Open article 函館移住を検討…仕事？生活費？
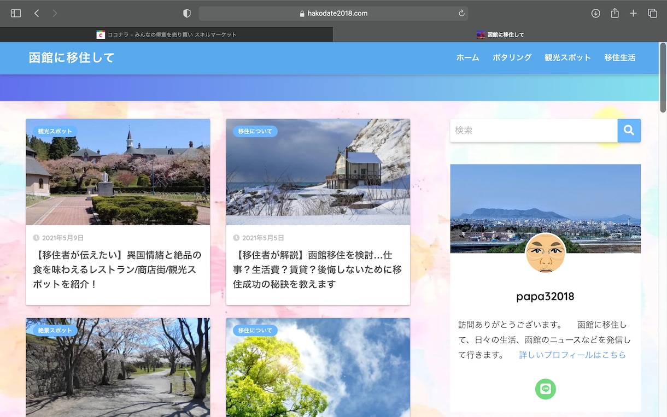 coord(318,269)
